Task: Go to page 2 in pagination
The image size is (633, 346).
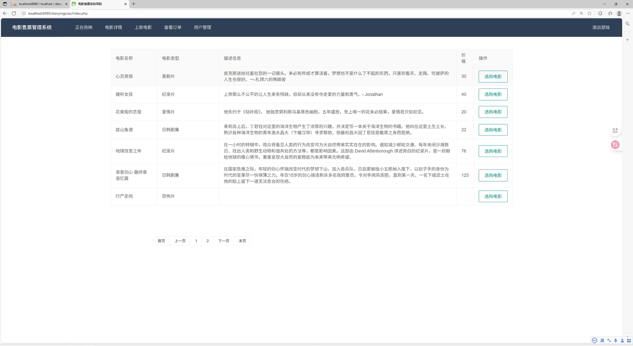Action: 207,241
